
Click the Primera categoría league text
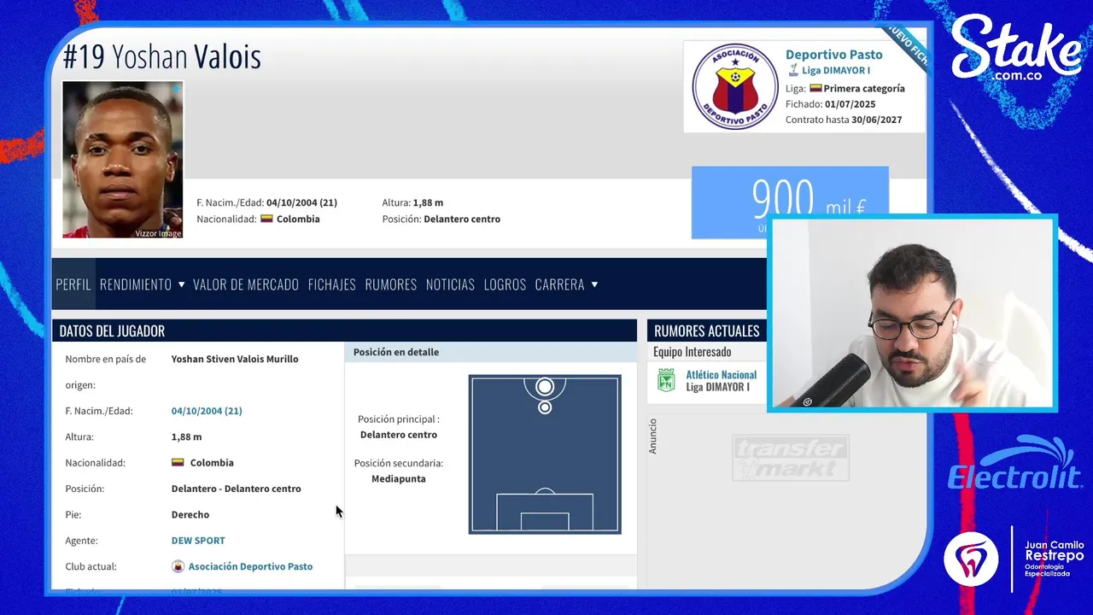(864, 88)
